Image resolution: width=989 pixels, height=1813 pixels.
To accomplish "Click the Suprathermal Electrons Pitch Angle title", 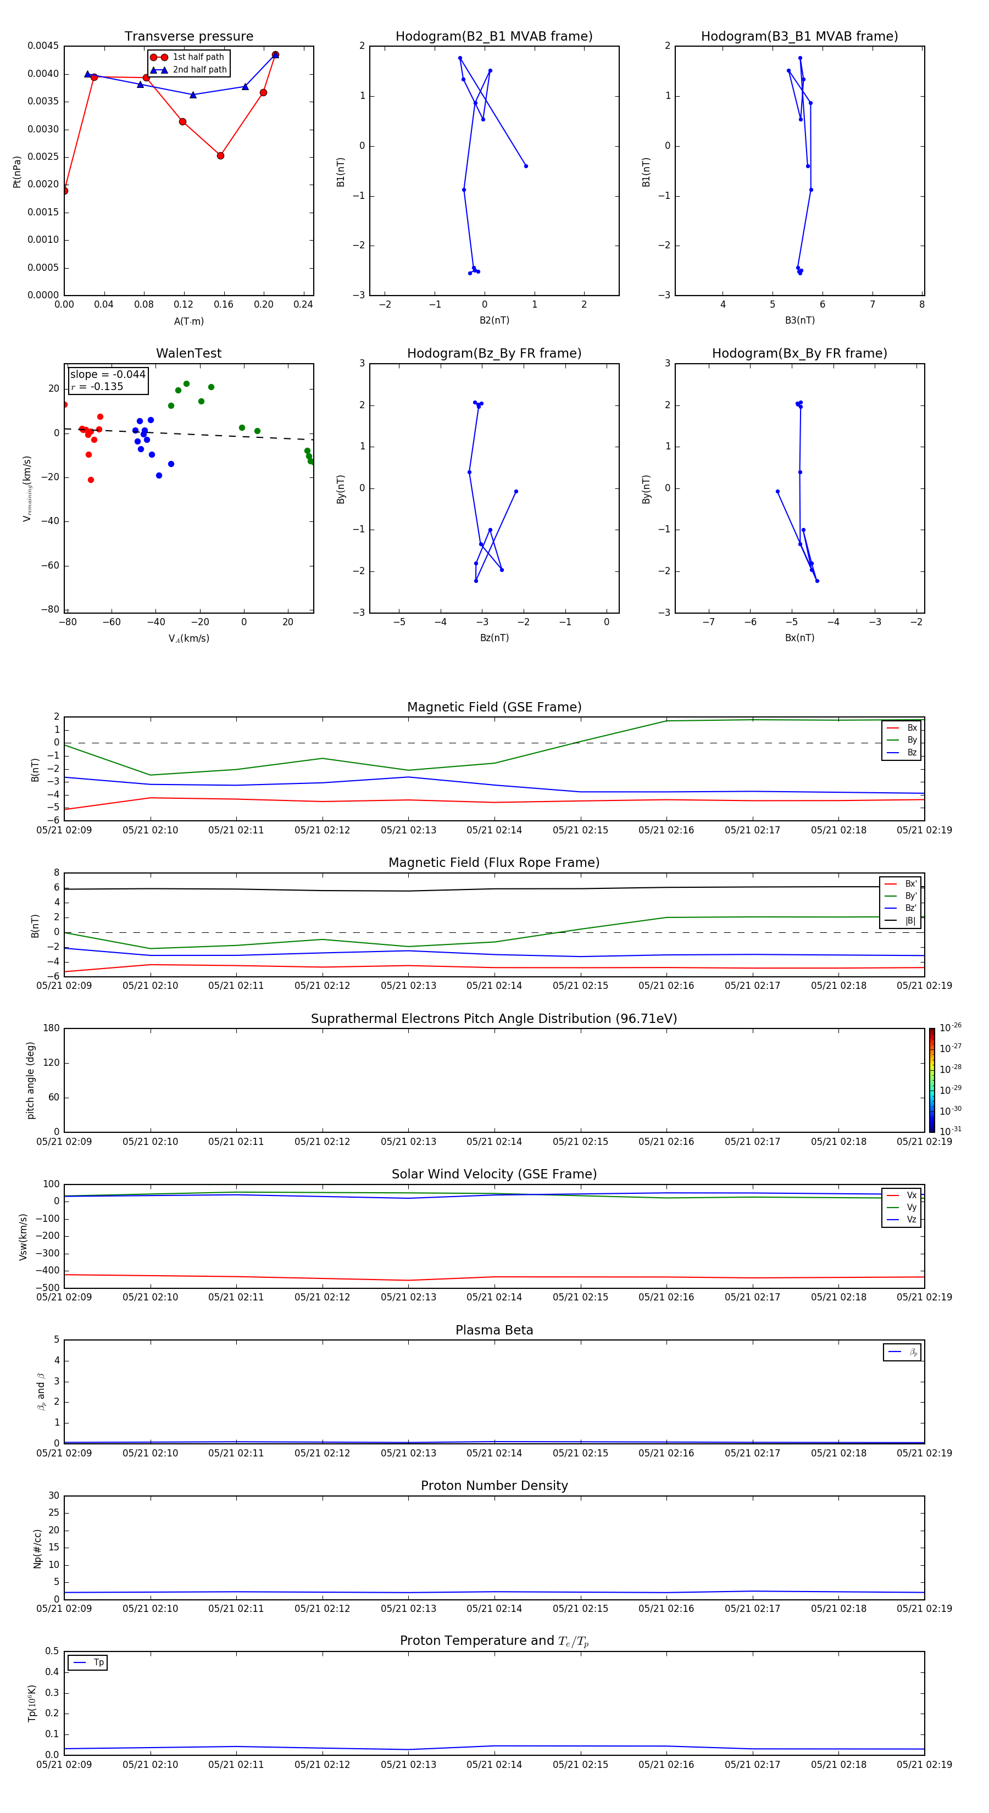I will 494,1019.
